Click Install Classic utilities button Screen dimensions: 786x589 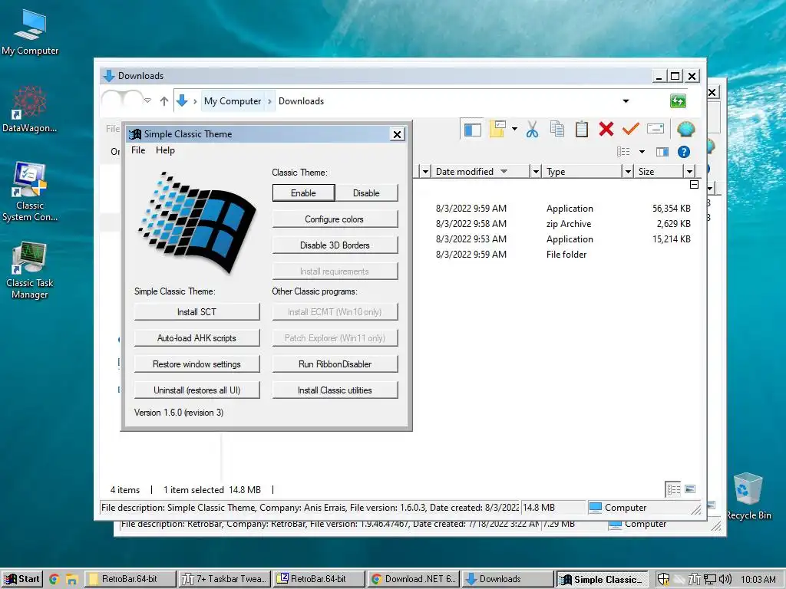[335, 390]
